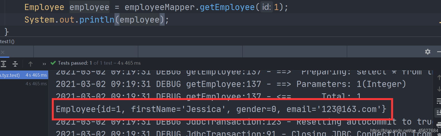Screen dimensions: 441x136
Task: Click the green tests passed checkmark
Action: click(53, 63)
